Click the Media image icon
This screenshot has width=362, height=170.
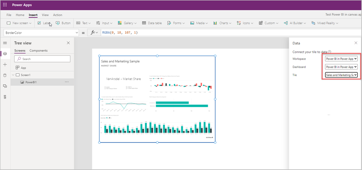pyautogui.click(x=192, y=23)
